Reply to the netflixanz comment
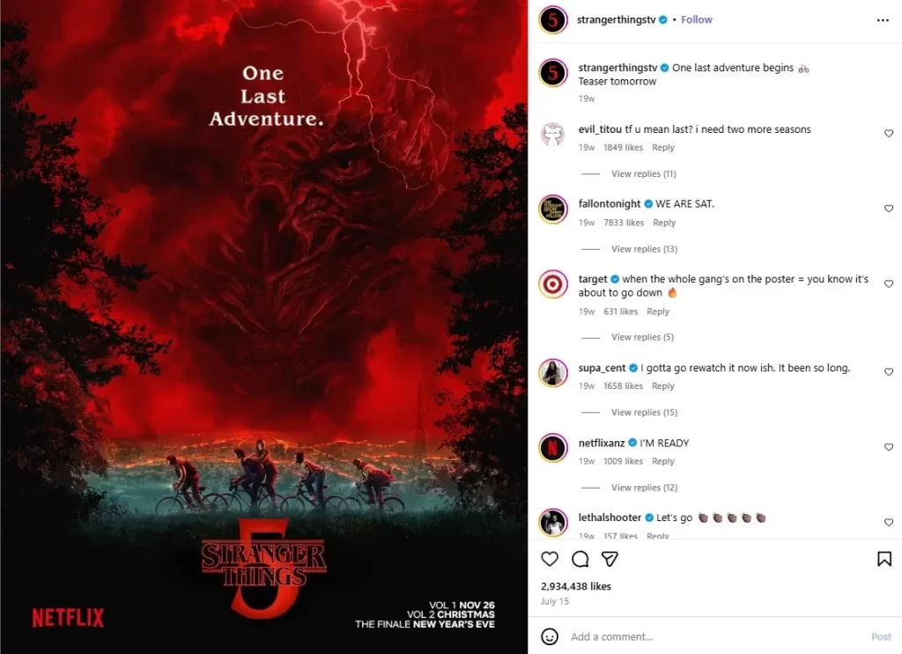The width and height of the screenshot is (902, 654). [662, 461]
